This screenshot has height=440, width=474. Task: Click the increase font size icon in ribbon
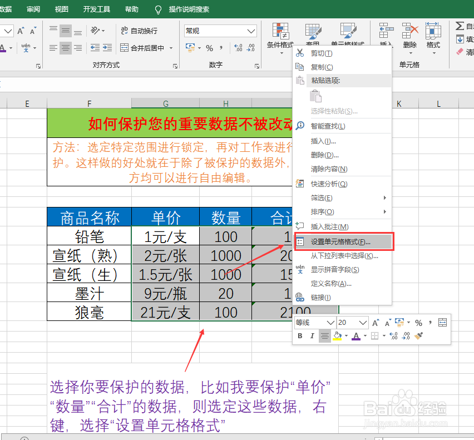21,31
